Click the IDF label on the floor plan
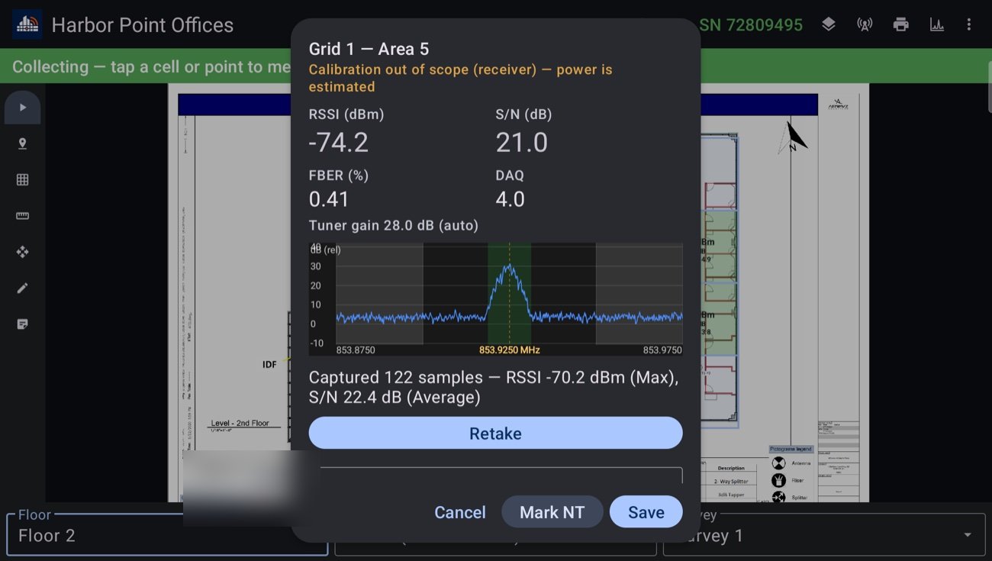The image size is (992, 561). [269, 365]
